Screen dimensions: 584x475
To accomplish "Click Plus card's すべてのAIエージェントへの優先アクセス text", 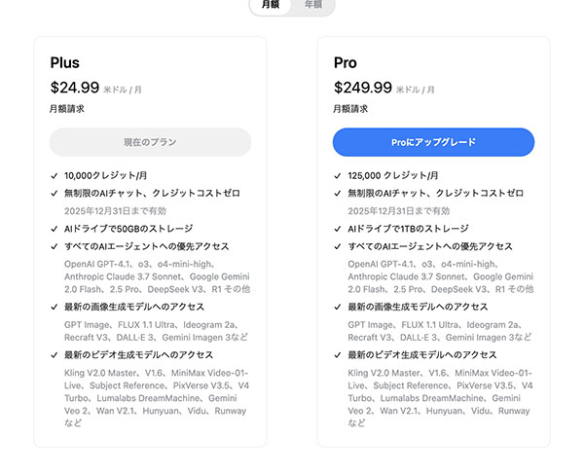I will pyautogui.click(x=147, y=246).
